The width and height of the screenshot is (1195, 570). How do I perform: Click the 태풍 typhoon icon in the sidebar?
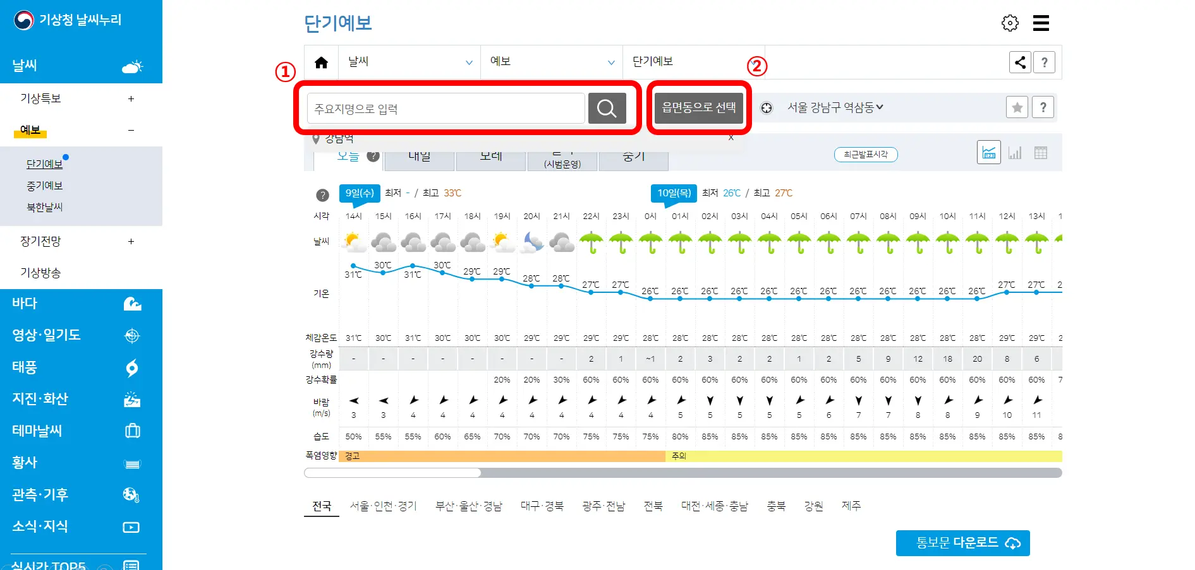coord(132,368)
